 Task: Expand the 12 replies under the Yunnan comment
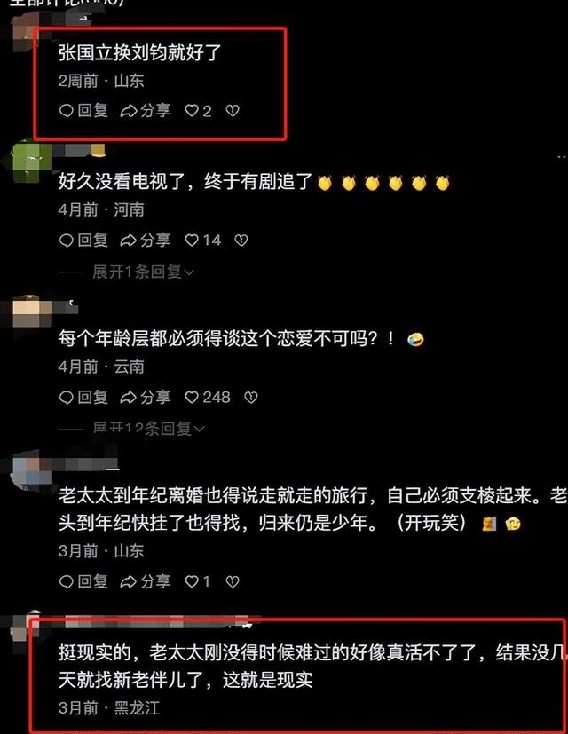148,429
